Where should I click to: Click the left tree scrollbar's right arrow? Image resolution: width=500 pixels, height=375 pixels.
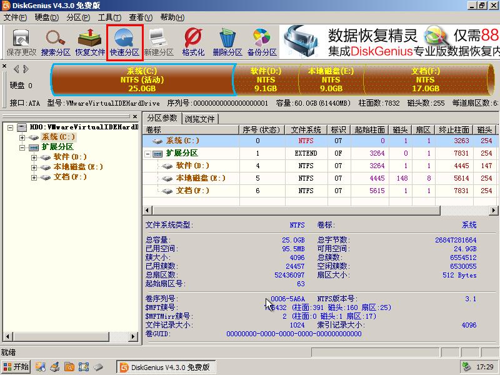pos(134,336)
